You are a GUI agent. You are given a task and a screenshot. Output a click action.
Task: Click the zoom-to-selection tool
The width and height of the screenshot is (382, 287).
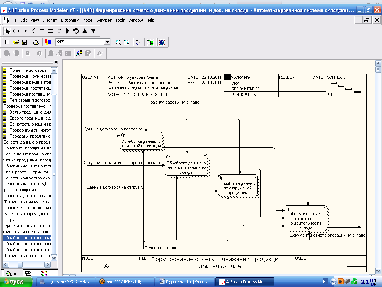[127, 42]
